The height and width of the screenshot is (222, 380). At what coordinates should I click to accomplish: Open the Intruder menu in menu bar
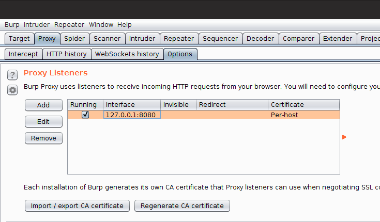[37, 25]
